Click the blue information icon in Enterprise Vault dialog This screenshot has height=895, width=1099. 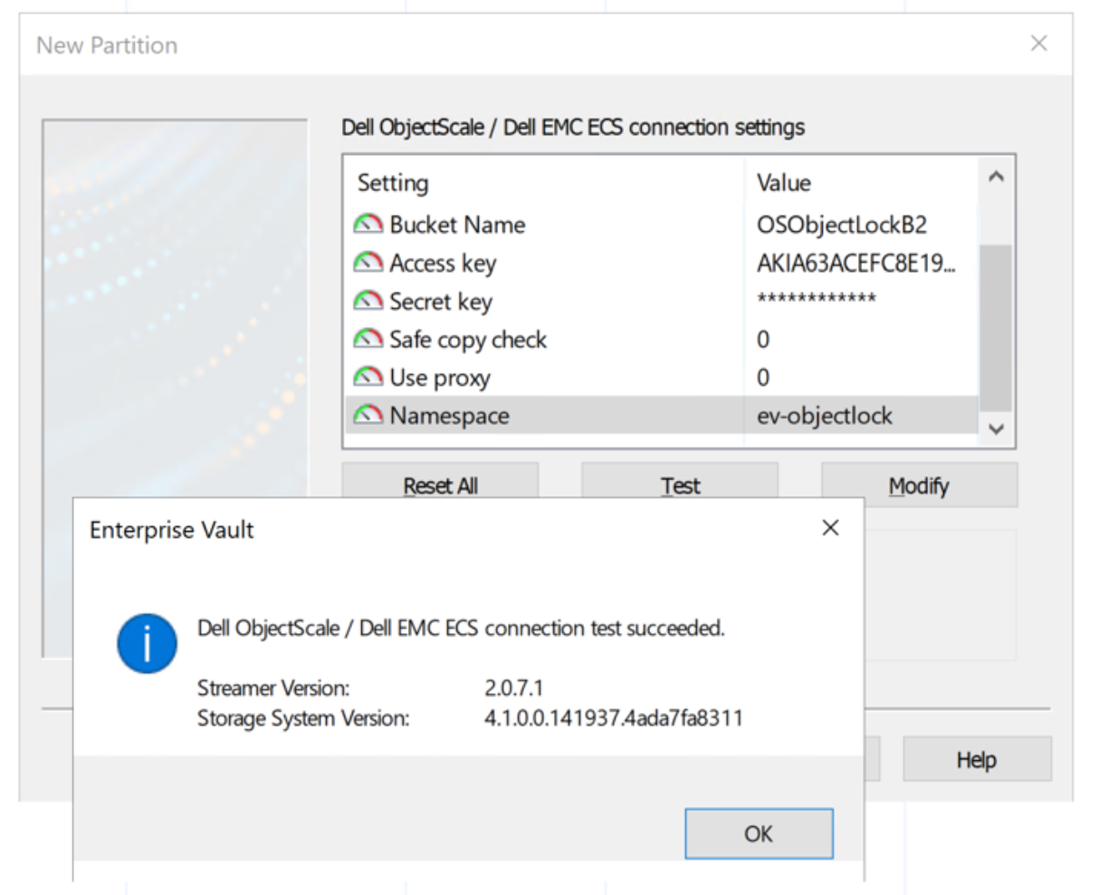(147, 643)
